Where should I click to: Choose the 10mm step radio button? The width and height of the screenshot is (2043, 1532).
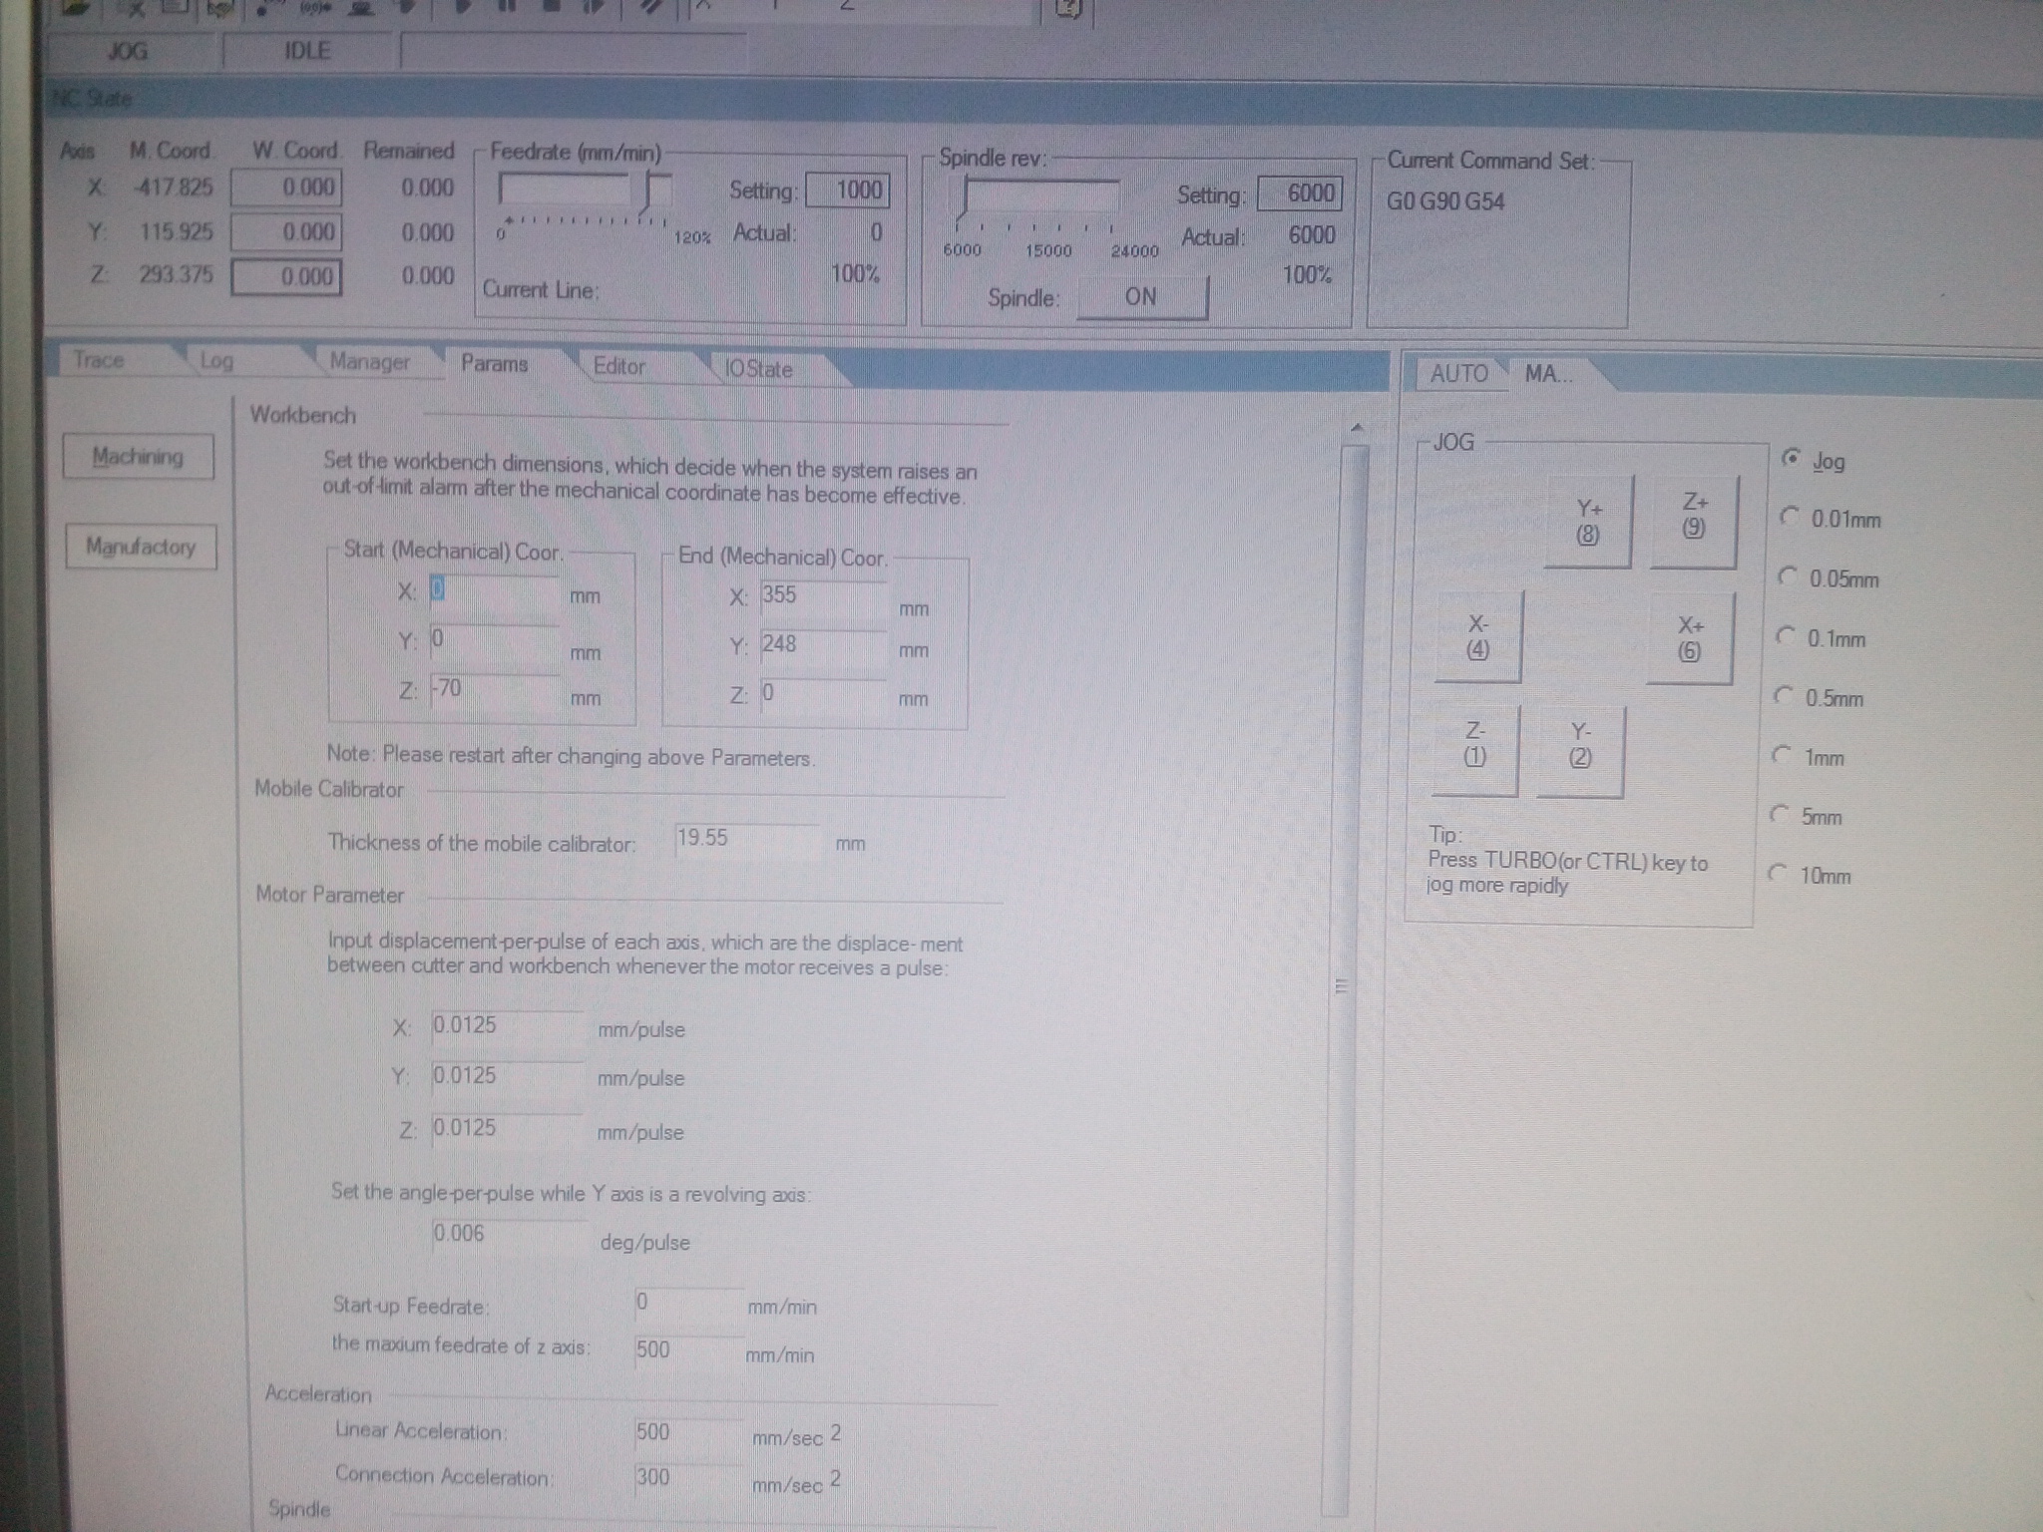coord(1778,874)
